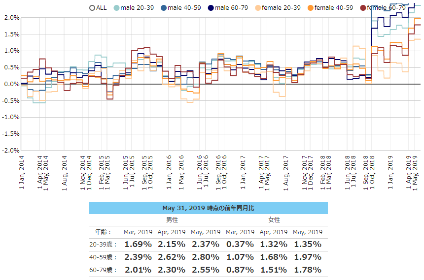Screen dimensions: 424x280
Task: Select the 'ALL' legend label text
Action: tap(101, 7)
